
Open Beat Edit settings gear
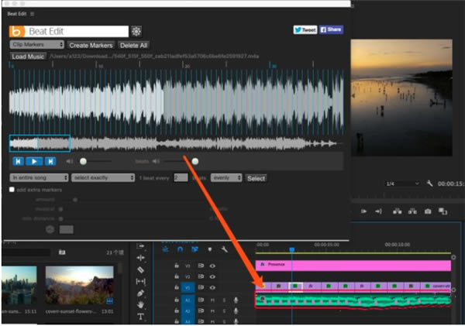[x=136, y=31]
